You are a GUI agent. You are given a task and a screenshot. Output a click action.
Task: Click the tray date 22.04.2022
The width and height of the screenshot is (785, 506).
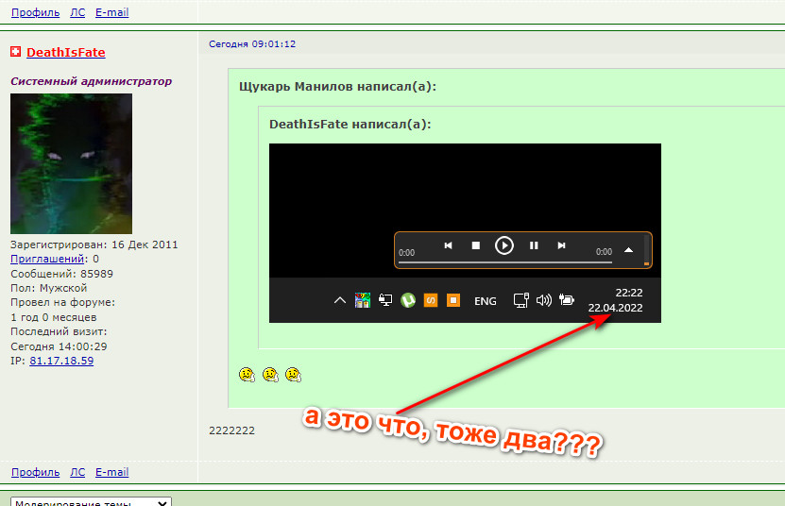(x=615, y=308)
